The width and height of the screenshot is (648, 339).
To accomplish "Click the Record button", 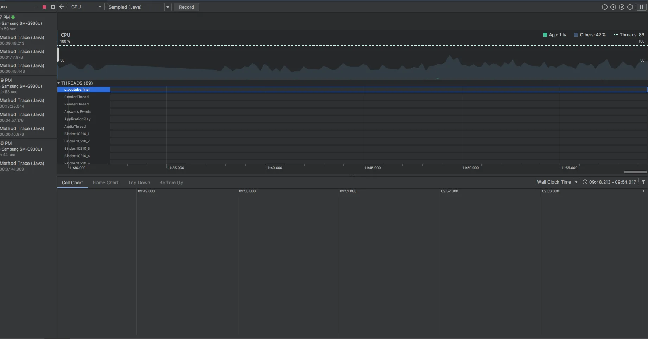I will pyautogui.click(x=186, y=7).
